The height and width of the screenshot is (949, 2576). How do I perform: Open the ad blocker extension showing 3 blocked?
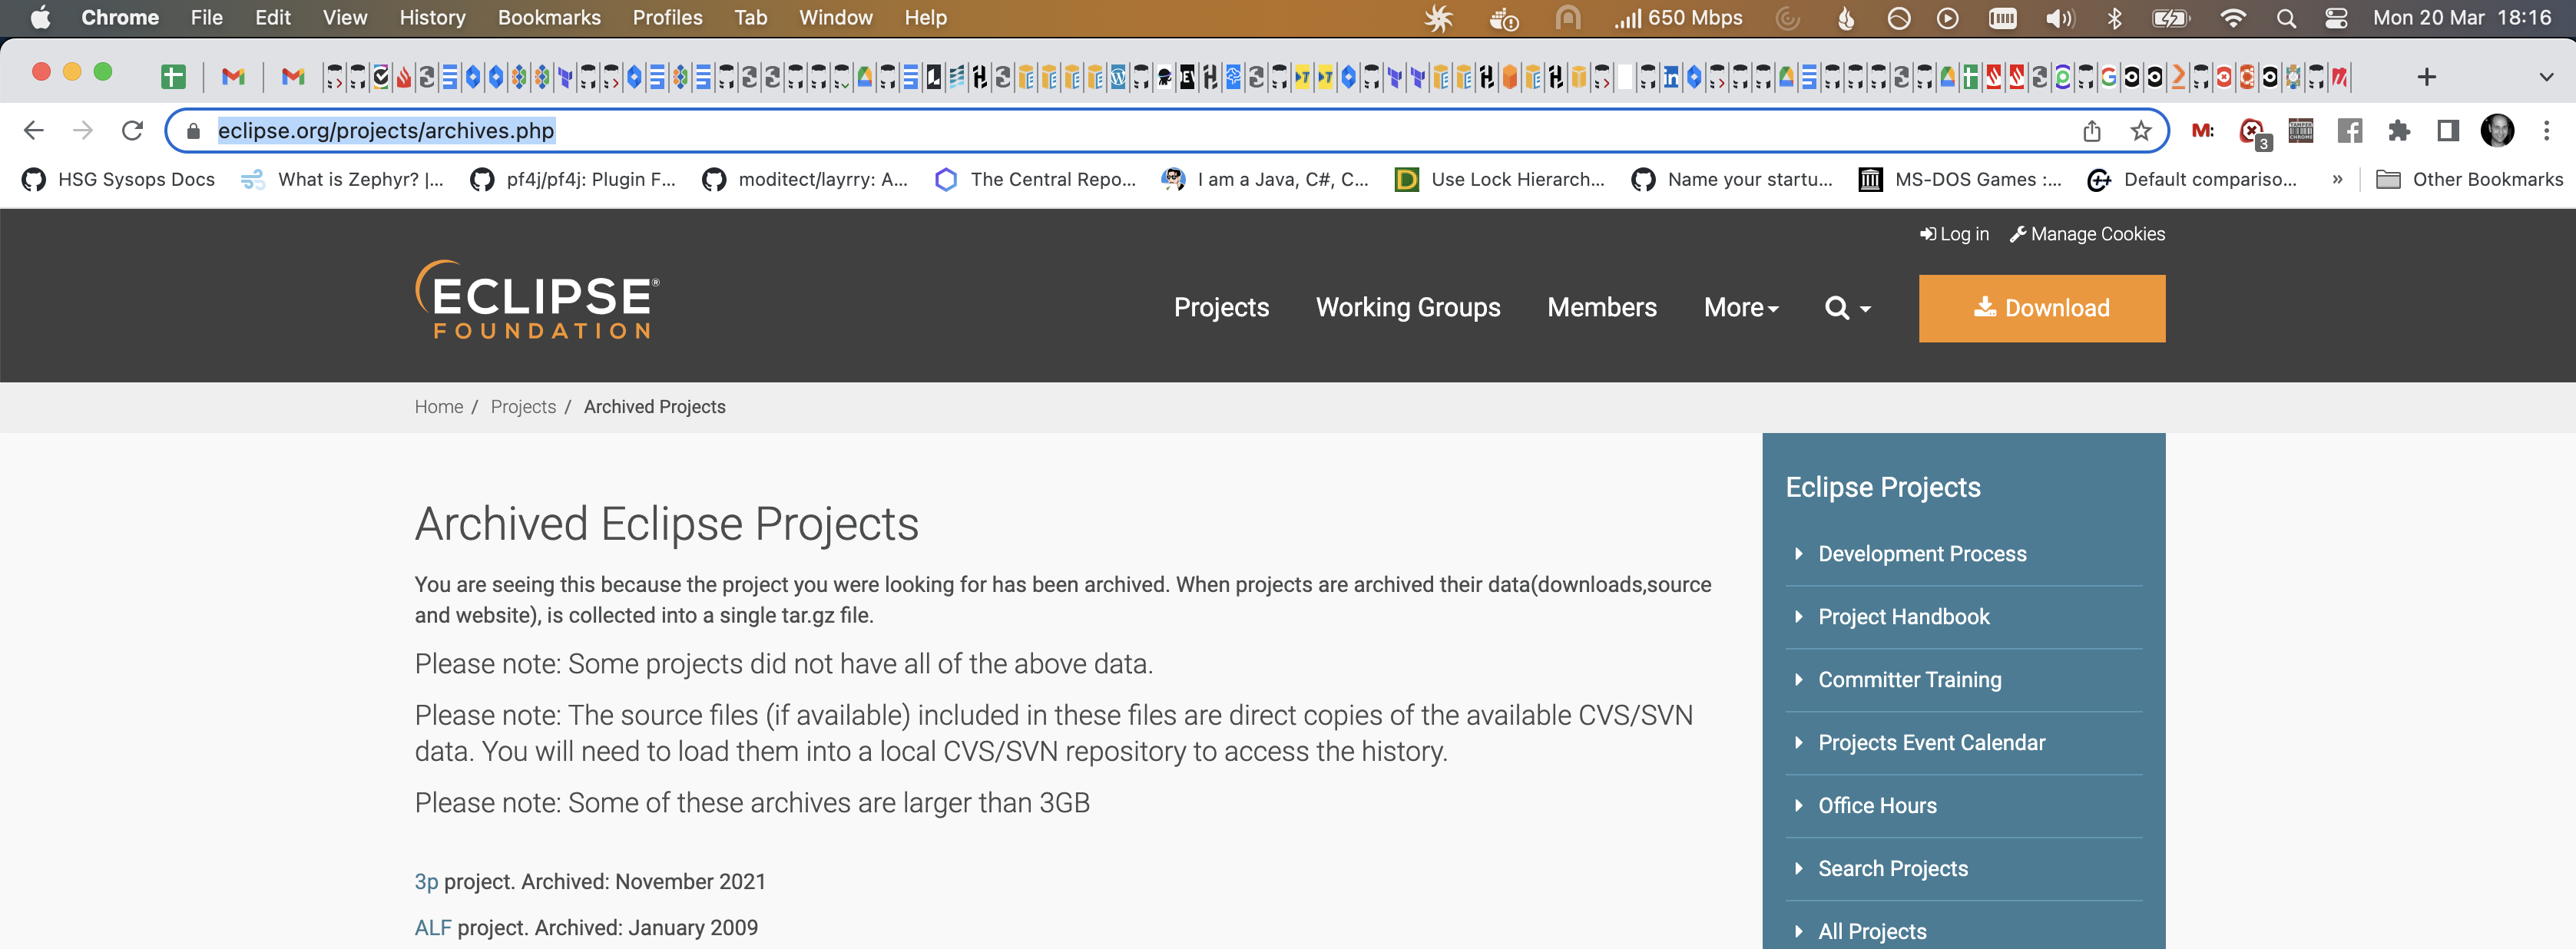tap(2251, 131)
